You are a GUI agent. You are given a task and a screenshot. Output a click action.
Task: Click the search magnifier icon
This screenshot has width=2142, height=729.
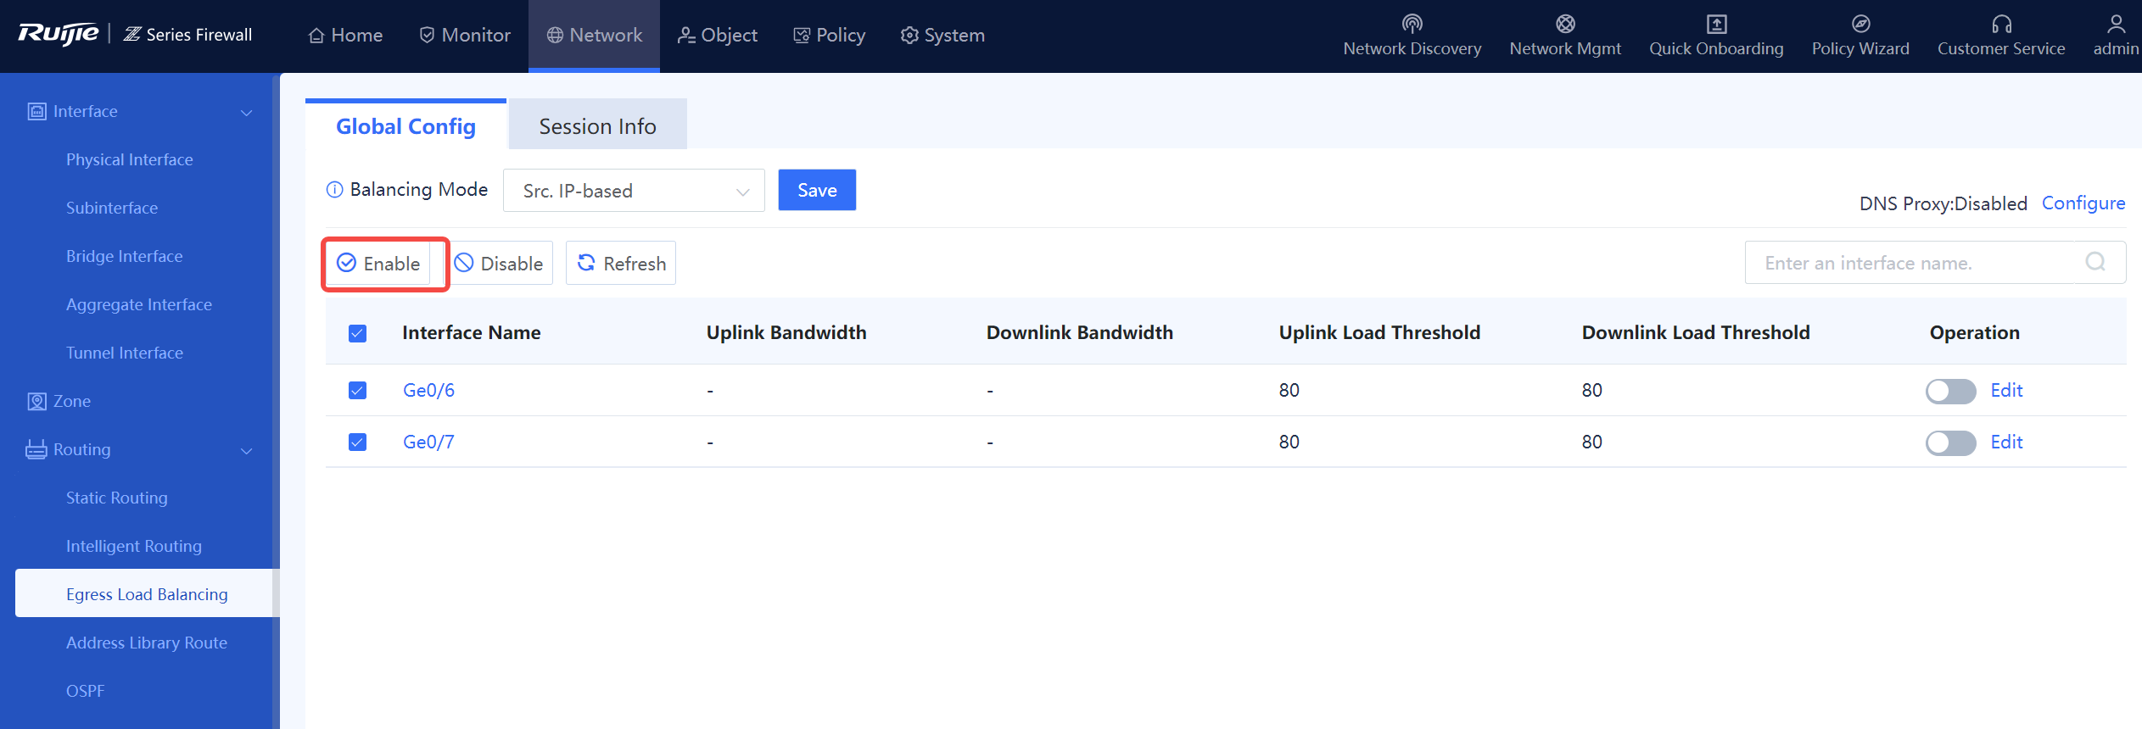coord(2095,262)
